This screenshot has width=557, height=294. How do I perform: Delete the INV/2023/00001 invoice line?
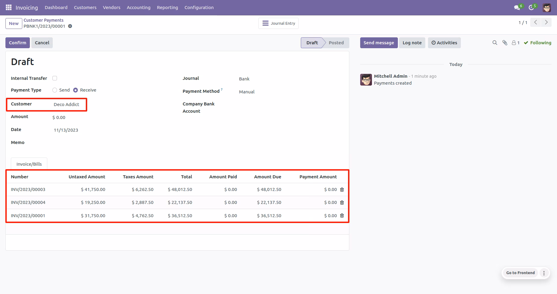pos(342,216)
